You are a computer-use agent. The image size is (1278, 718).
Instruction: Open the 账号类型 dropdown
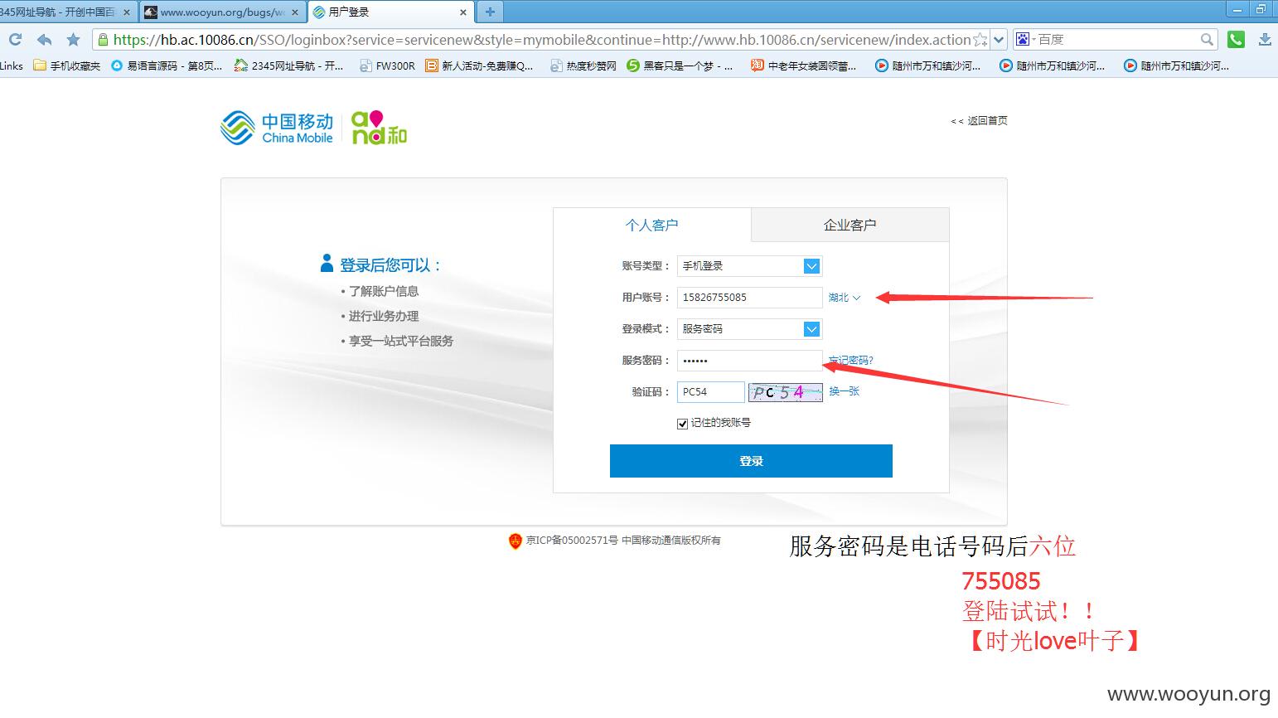749,266
